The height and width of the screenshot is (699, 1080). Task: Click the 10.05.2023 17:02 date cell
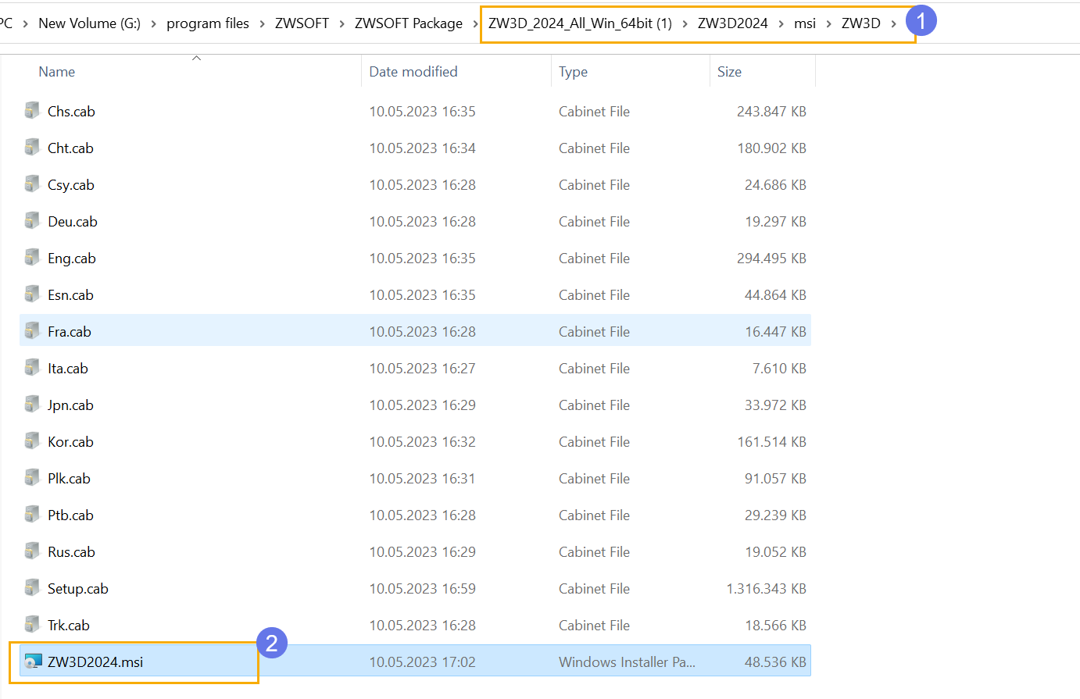tap(422, 662)
